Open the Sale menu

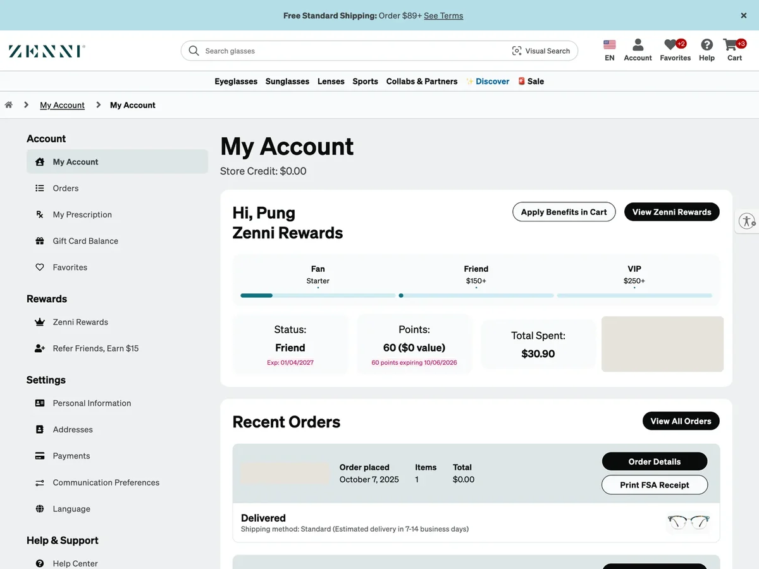[531, 81]
